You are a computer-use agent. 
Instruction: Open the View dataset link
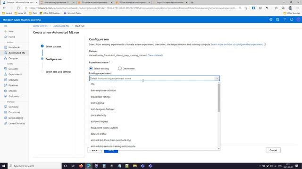(x=155, y=55)
